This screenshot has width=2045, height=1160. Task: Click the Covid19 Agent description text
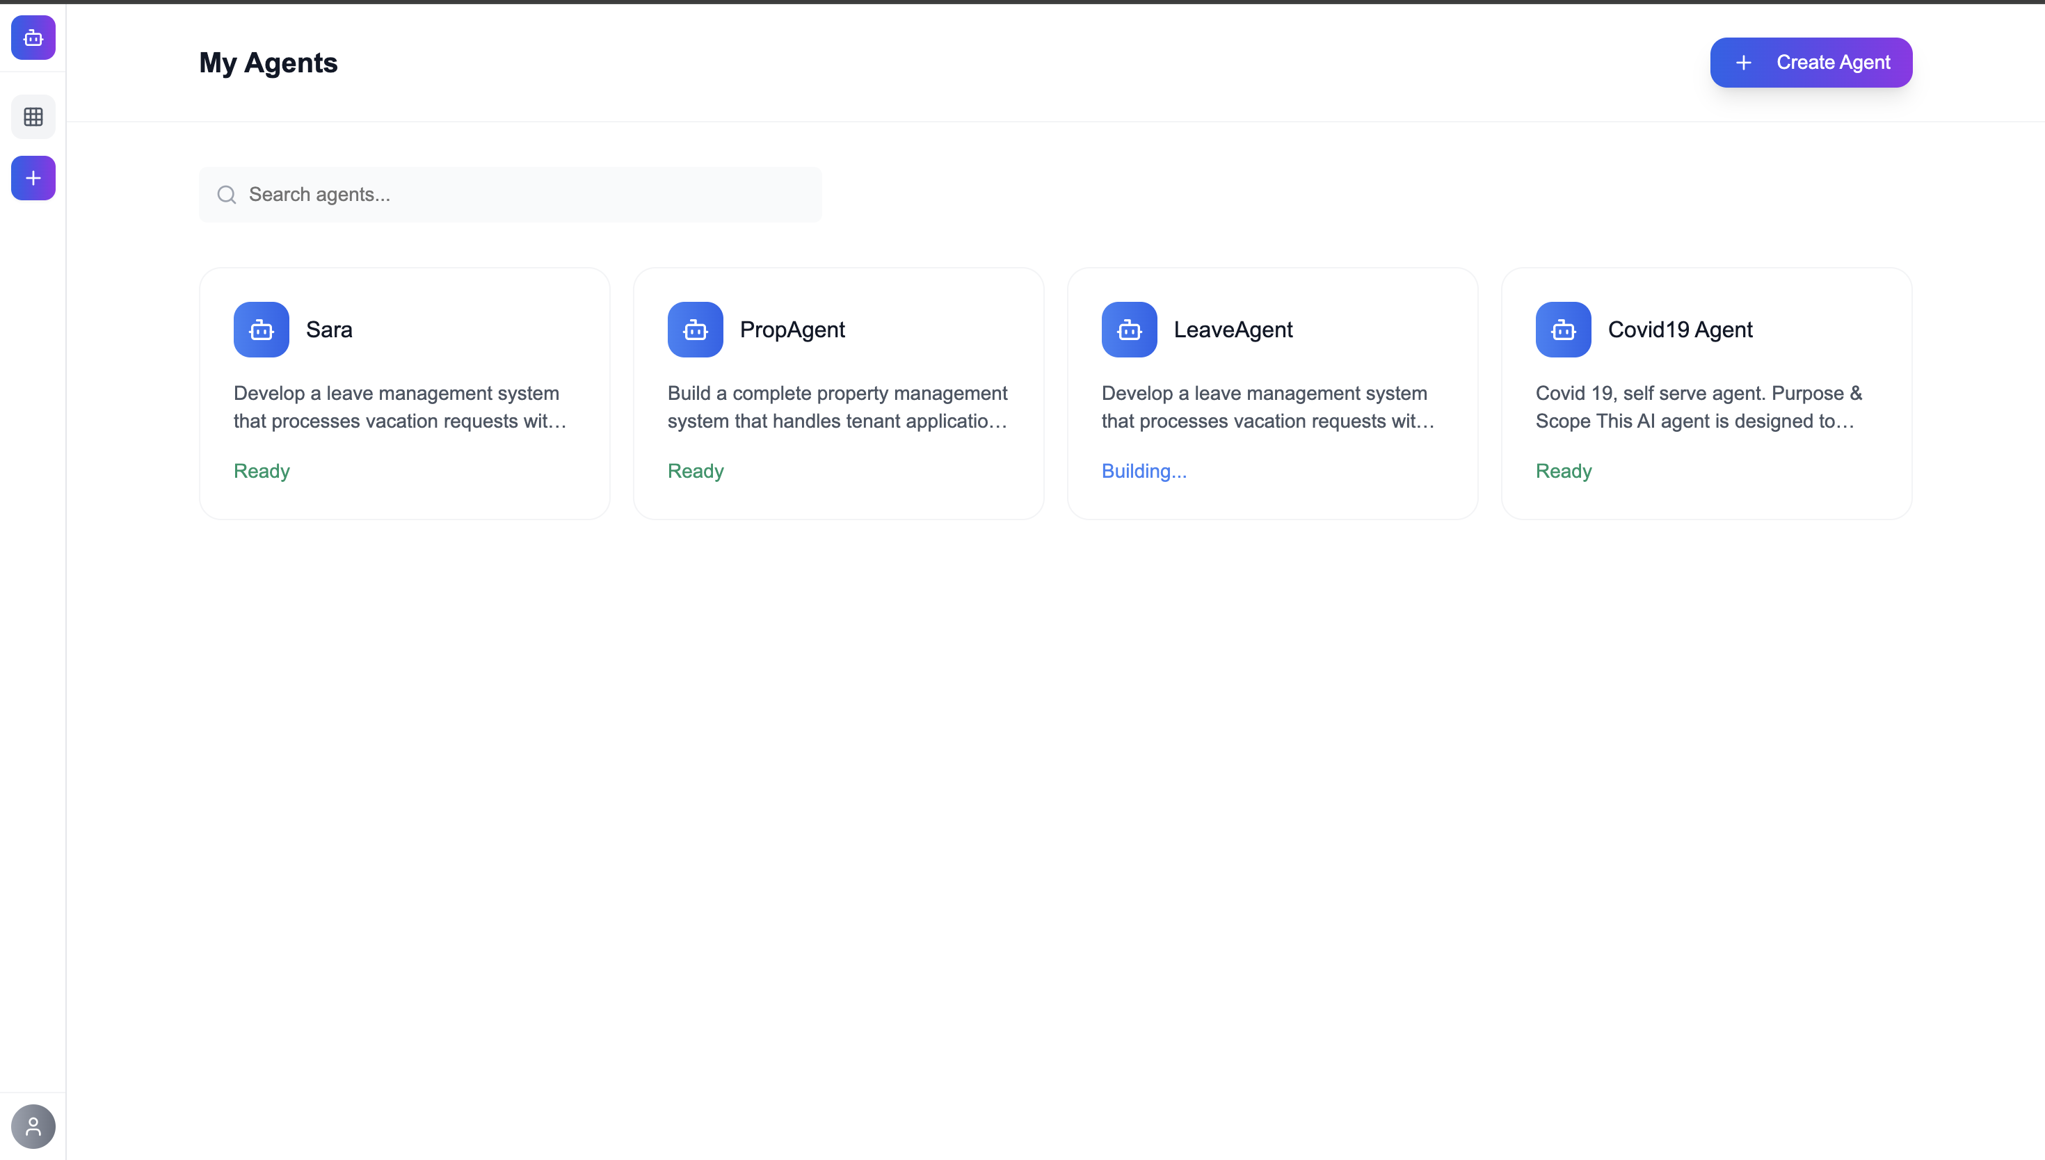coord(1698,407)
